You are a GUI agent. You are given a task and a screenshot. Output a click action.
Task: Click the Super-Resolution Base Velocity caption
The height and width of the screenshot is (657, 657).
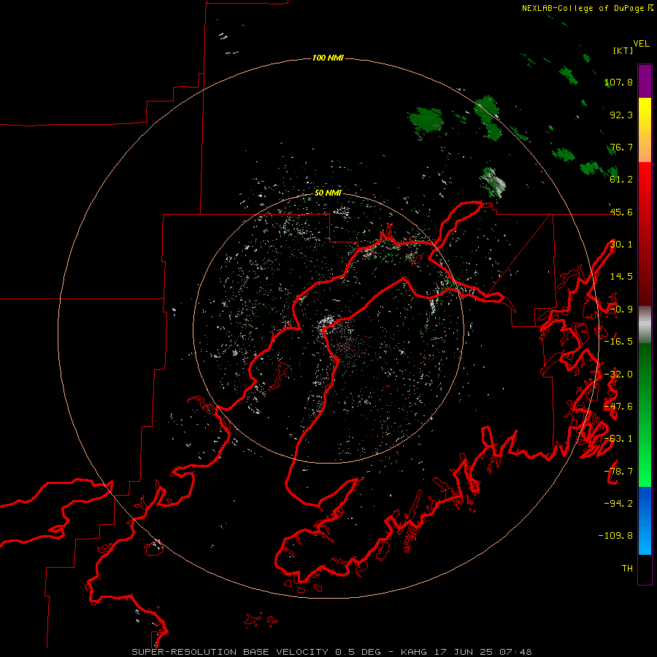click(x=332, y=652)
